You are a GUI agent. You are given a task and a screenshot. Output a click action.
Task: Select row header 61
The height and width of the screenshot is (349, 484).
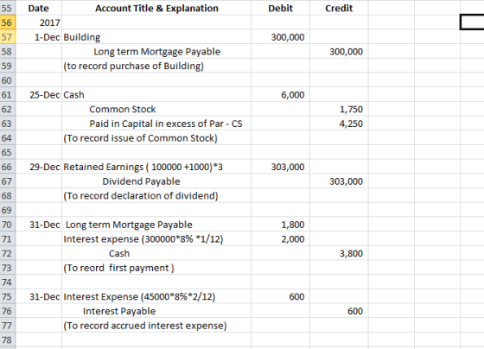[8, 95]
